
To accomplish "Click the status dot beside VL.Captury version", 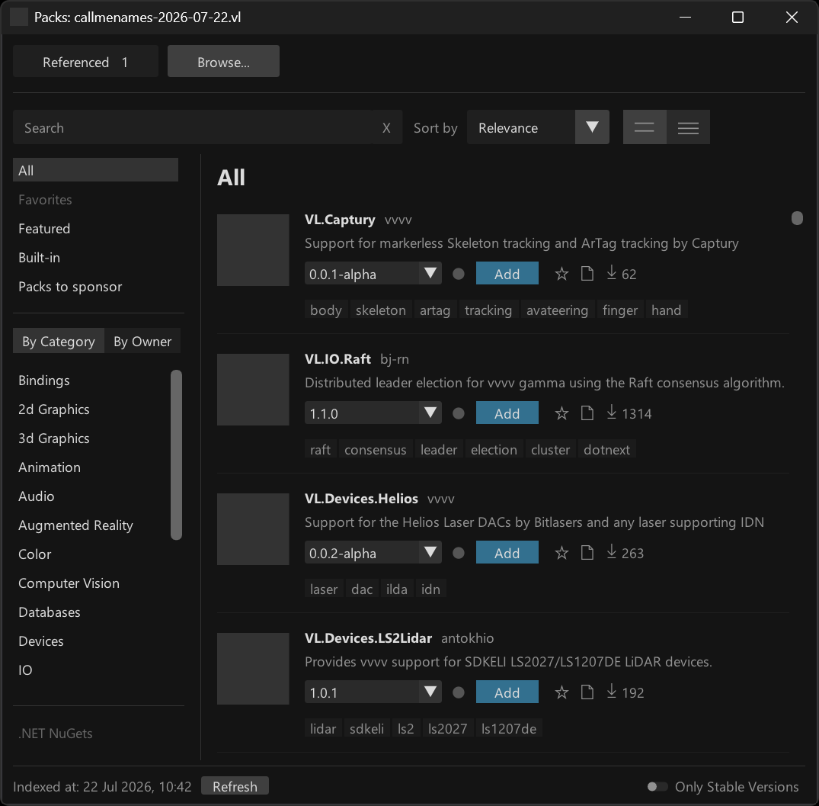I will (459, 274).
